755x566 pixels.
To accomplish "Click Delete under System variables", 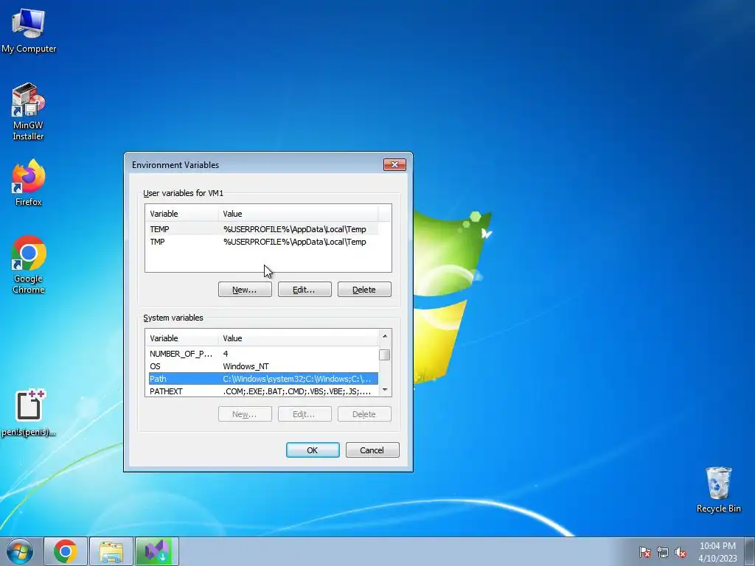I will 364,414.
